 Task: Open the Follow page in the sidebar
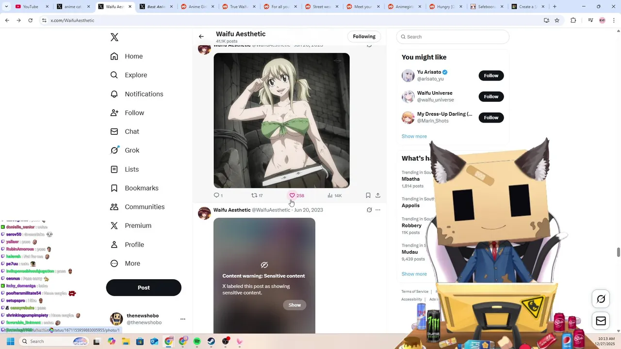tap(127, 113)
